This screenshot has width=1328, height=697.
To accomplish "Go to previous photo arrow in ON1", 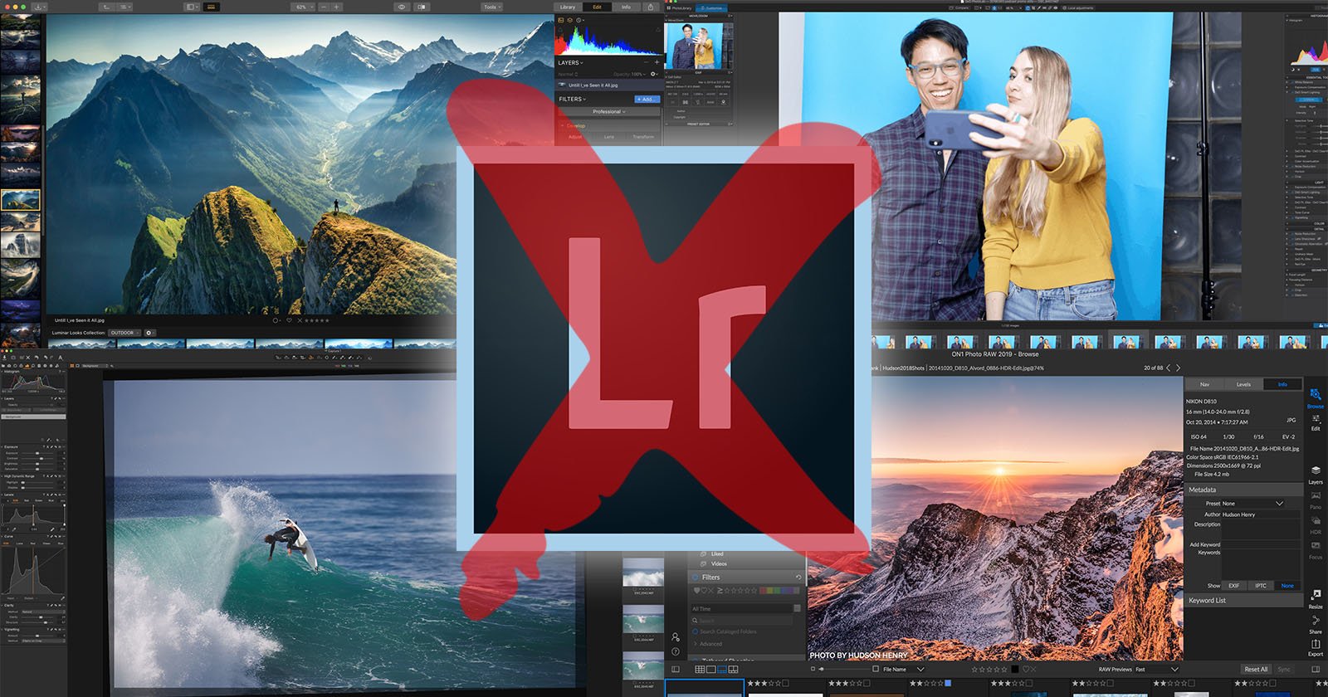I will click(1168, 368).
